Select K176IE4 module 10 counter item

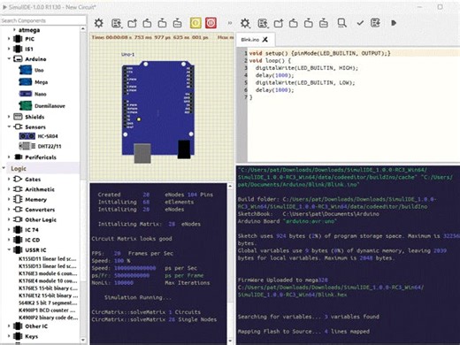[x=48, y=280]
